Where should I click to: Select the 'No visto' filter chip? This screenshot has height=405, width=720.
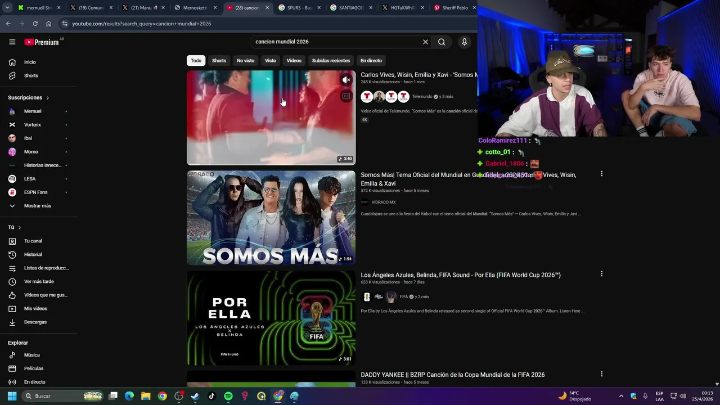point(245,60)
